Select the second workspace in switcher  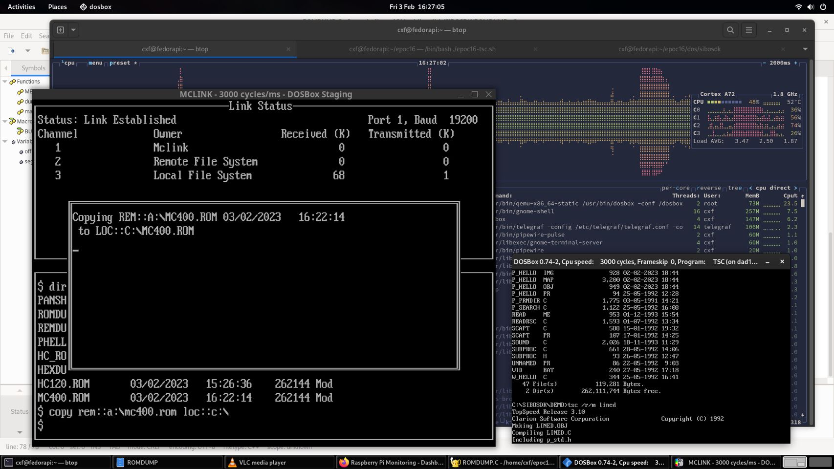coord(820,462)
